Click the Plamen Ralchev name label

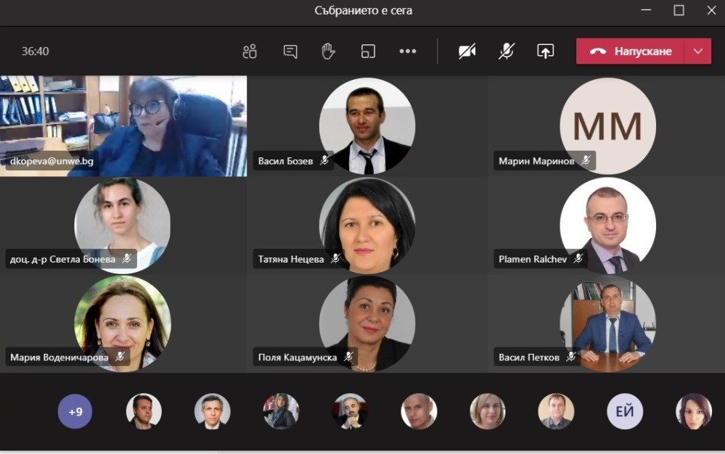pyautogui.click(x=533, y=259)
